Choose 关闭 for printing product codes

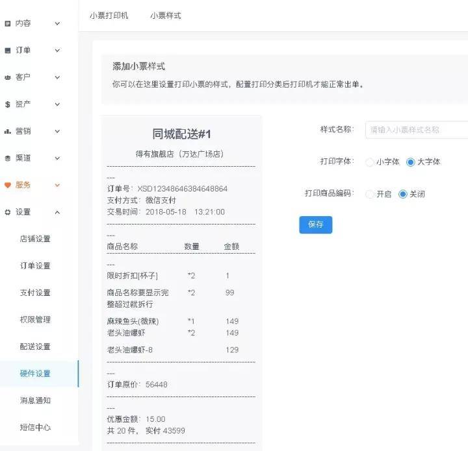point(402,194)
